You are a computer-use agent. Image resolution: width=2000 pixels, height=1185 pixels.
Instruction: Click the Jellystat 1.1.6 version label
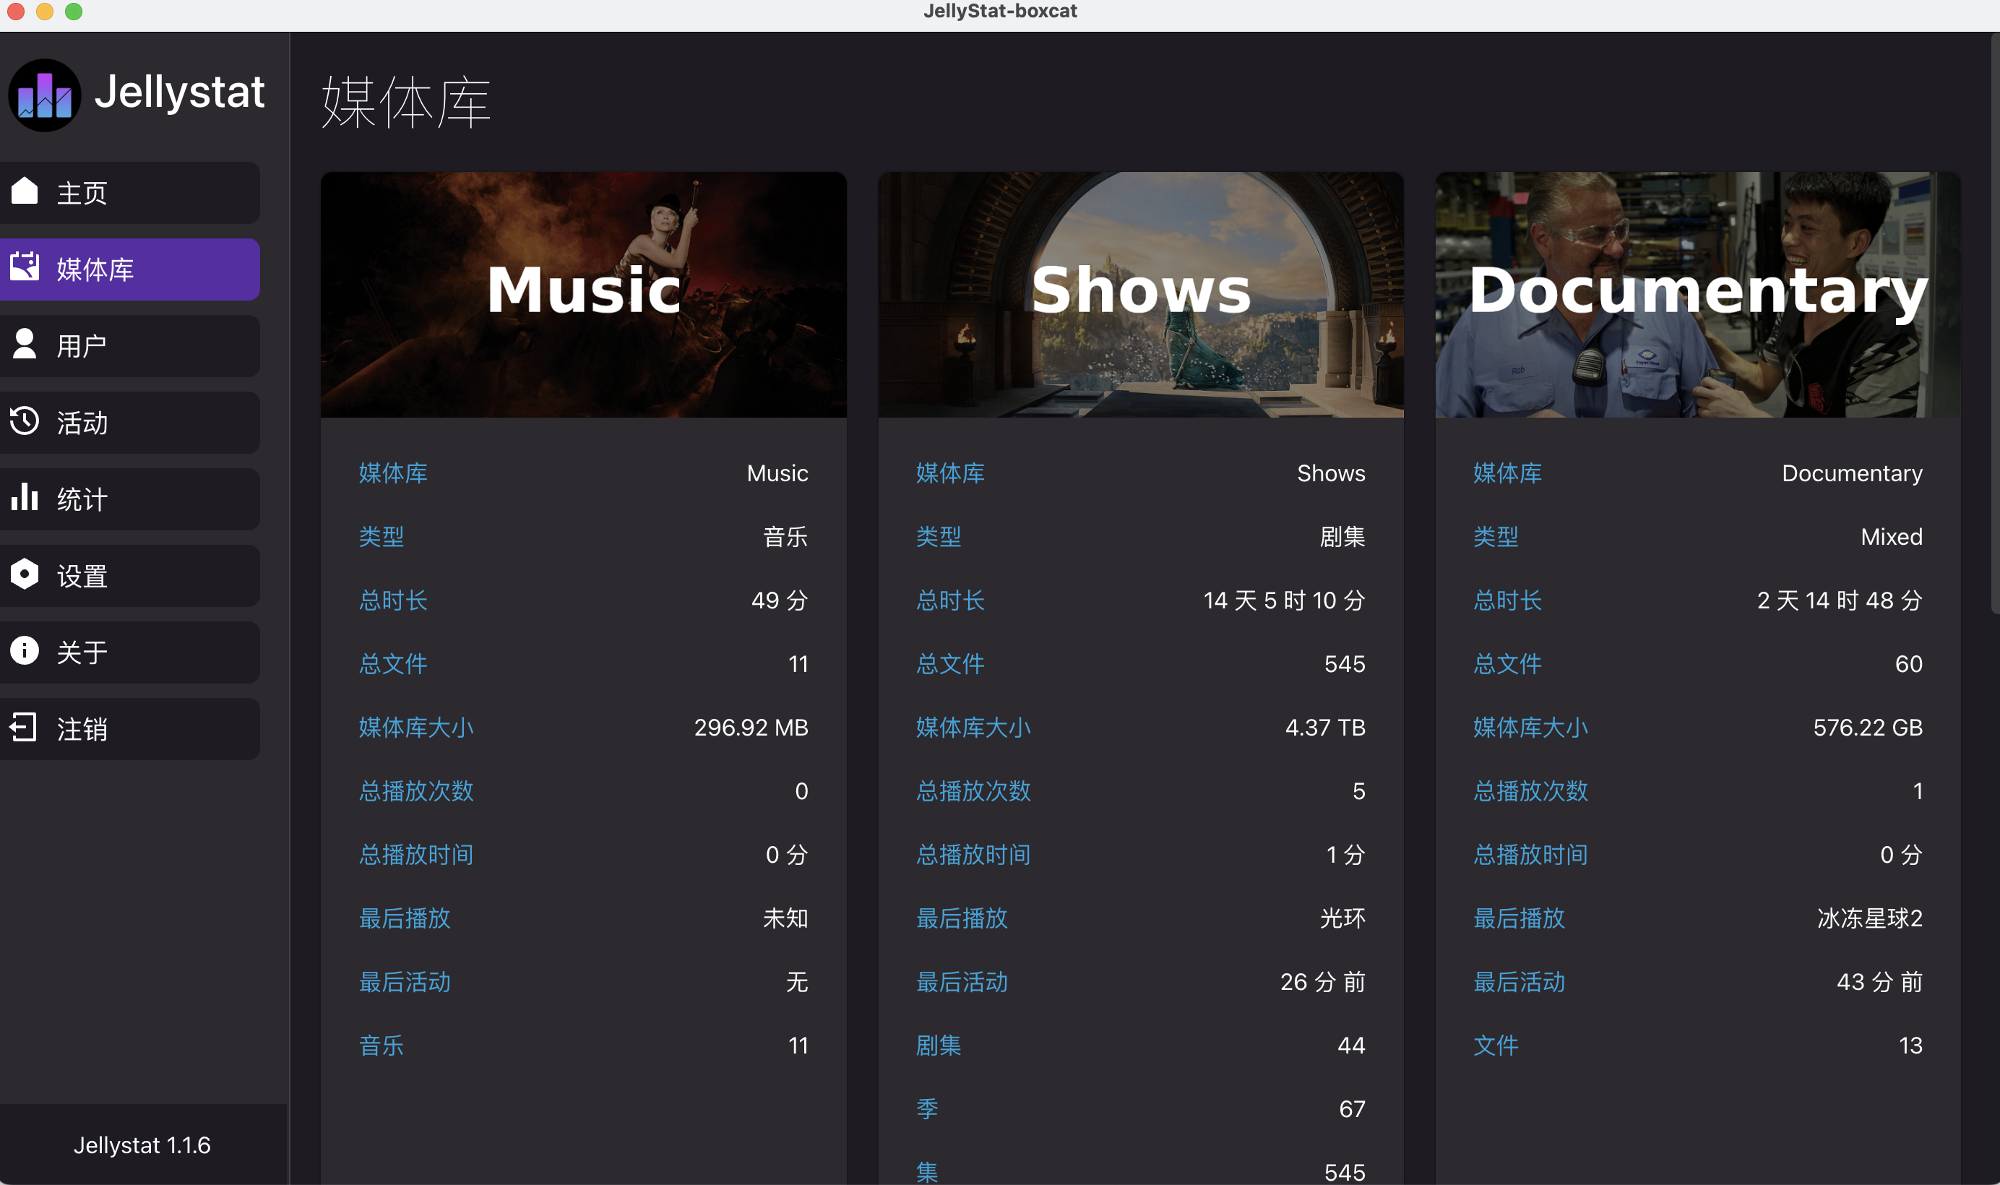(x=142, y=1145)
